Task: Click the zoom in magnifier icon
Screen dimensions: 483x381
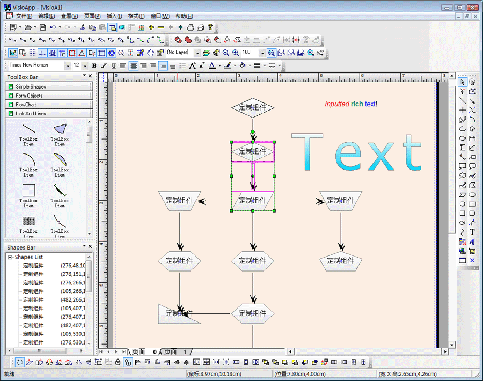Action: tap(235, 53)
